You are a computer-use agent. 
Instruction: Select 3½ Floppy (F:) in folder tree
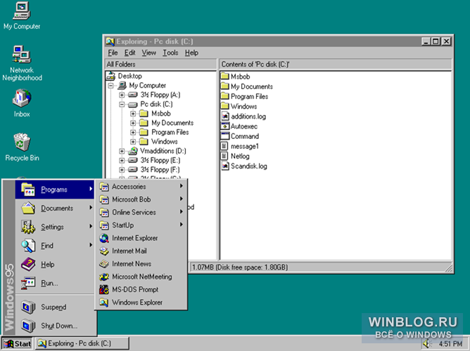tap(160, 169)
